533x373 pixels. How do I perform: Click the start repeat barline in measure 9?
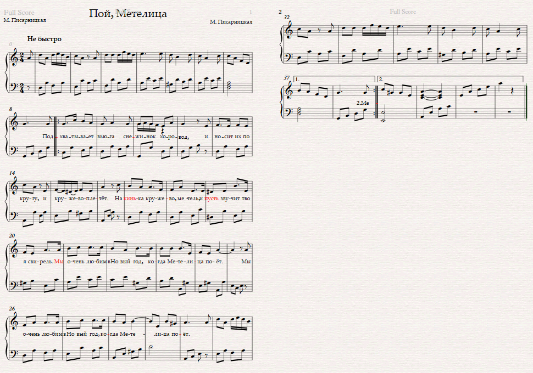[x=56, y=137]
